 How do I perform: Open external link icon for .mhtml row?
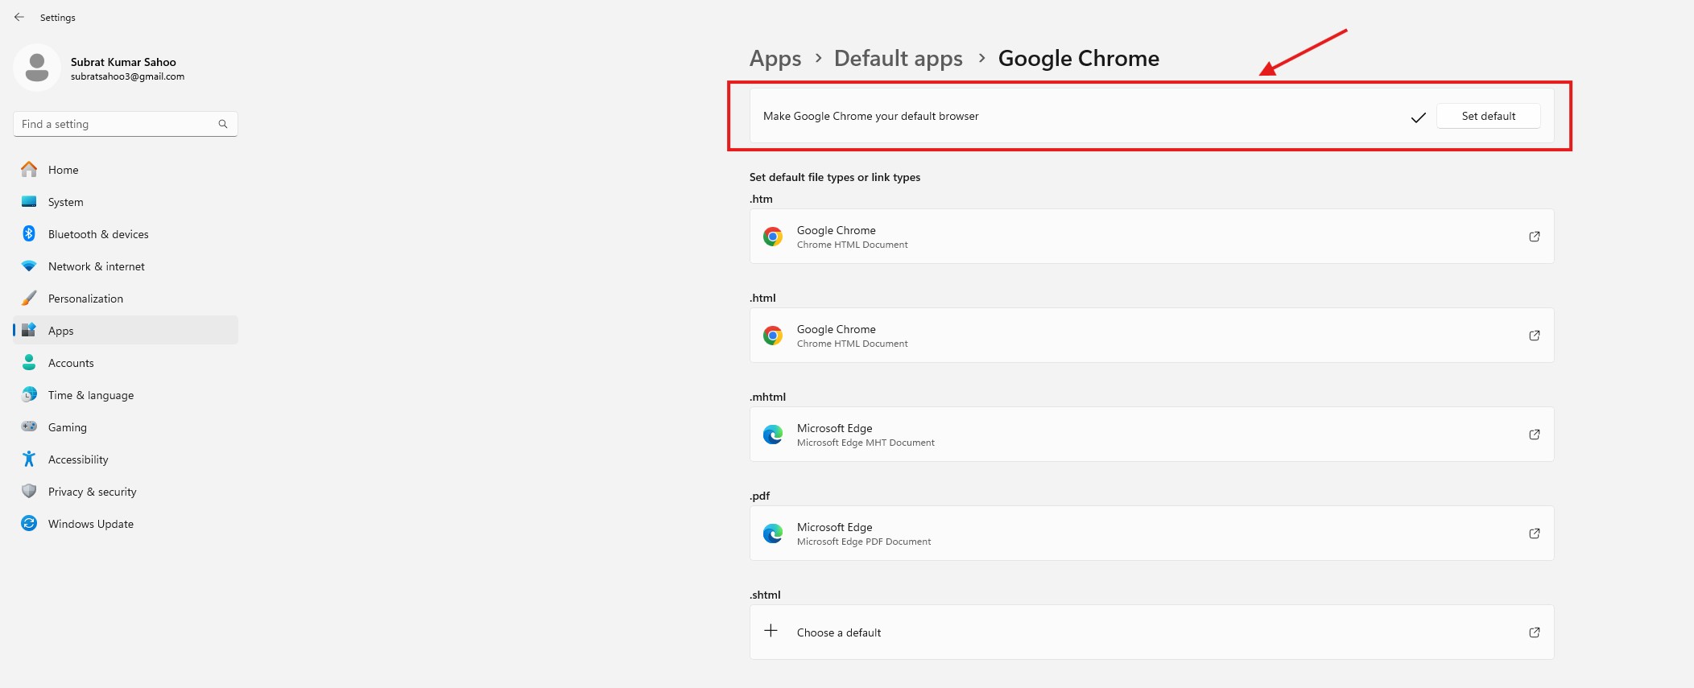(x=1534, y=435)
